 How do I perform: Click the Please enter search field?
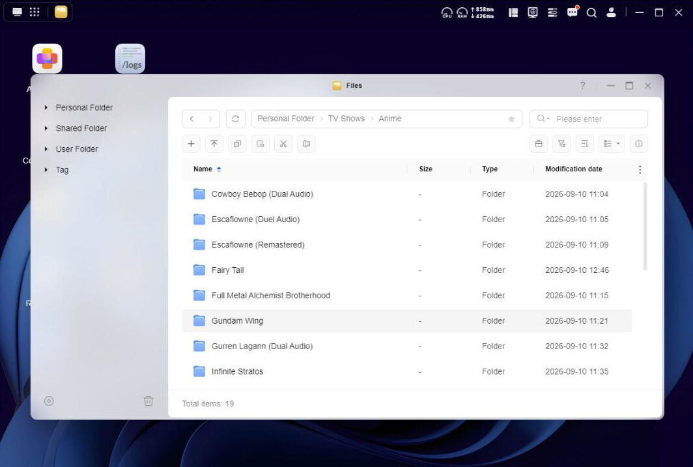[x=589, y=119]
